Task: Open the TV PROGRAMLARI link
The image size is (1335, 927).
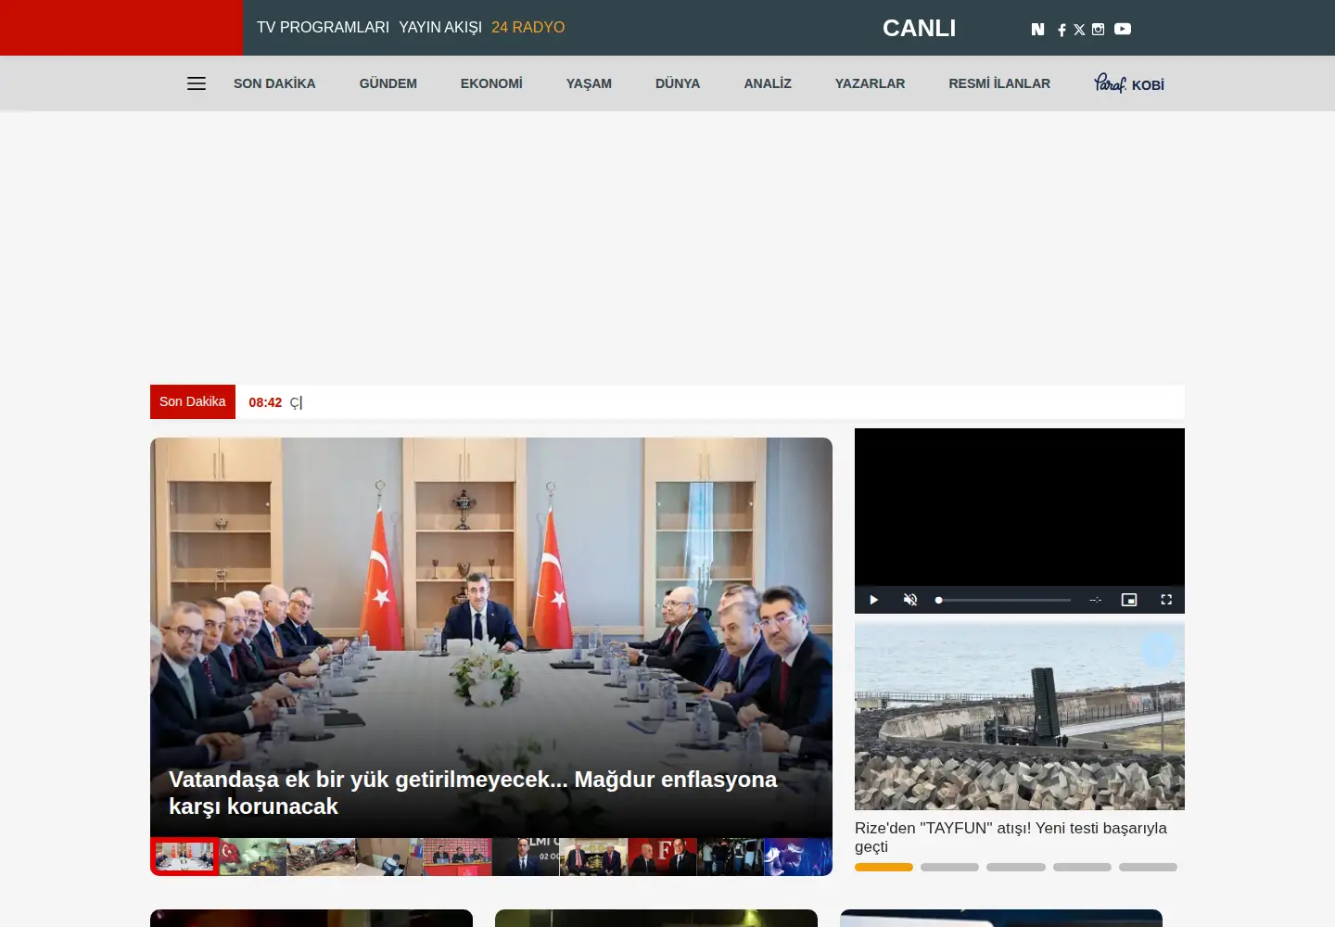Action: pos(323,27)
